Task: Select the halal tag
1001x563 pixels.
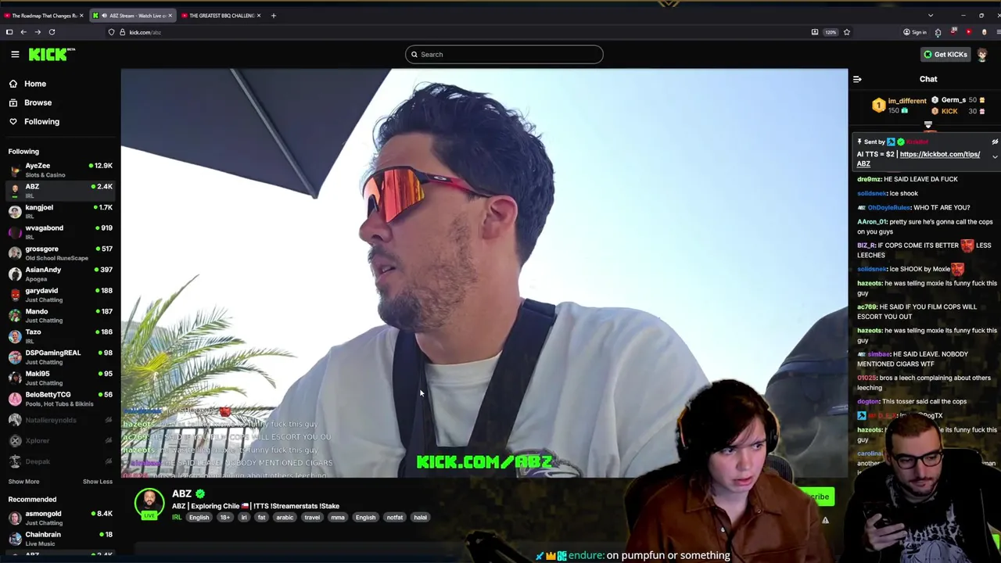Action: (x=421, y=517)
